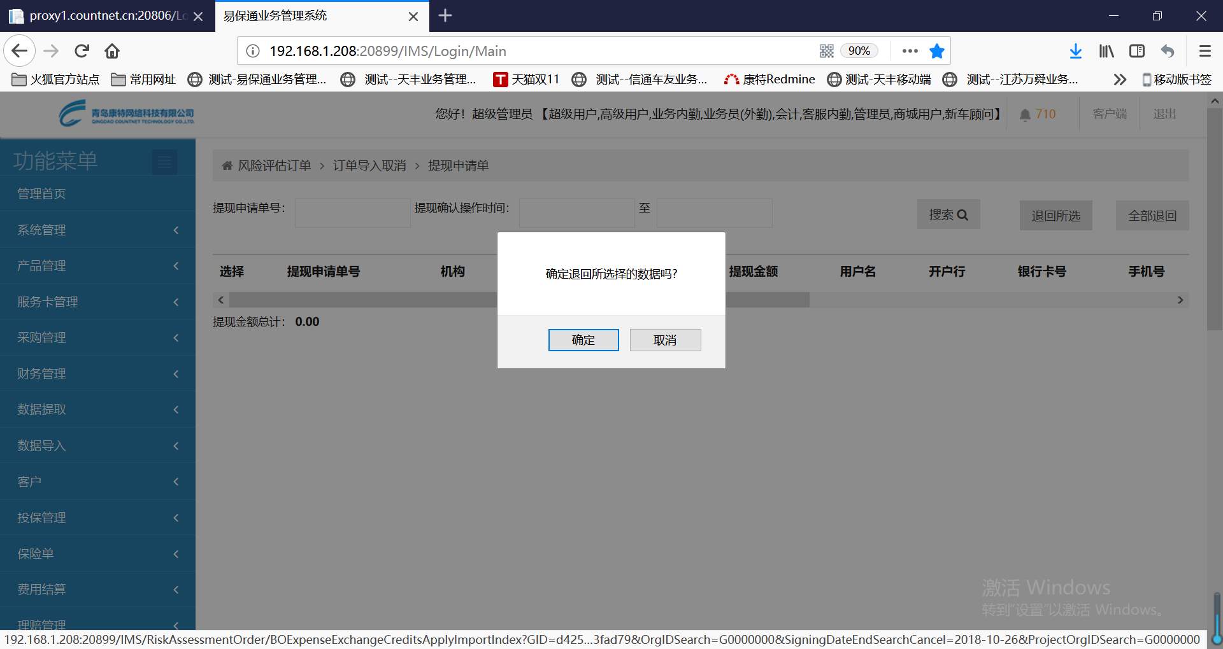Open the downloads arrow icon
This screenshot has height=649, width=1223.
pyautogui.click(x=1076, y=51)
